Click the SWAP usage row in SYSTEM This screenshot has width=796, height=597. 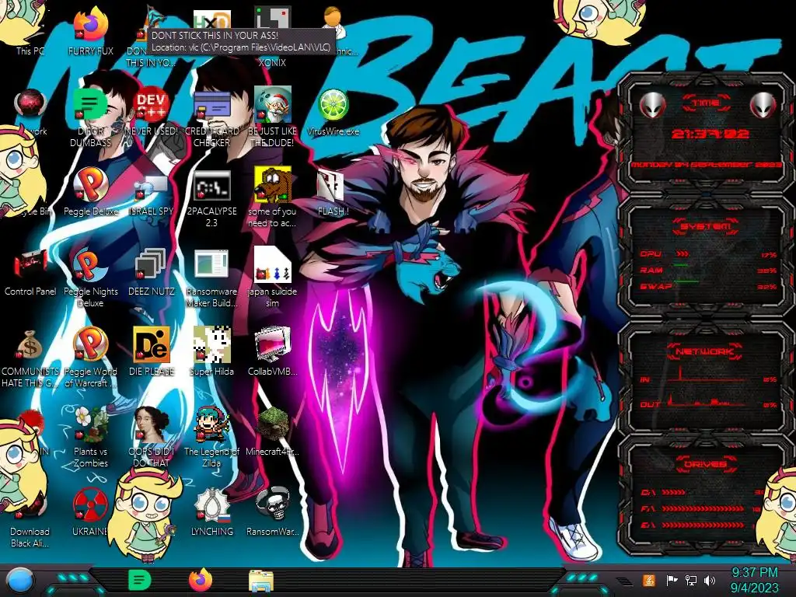708,286
